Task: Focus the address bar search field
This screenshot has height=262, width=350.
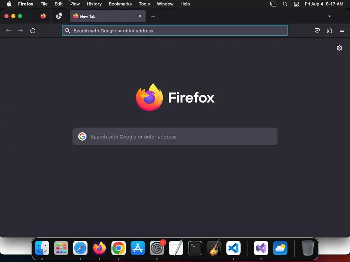Action: [175, 30]
